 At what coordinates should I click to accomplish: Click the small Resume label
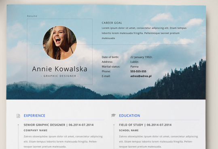(32, 16)
